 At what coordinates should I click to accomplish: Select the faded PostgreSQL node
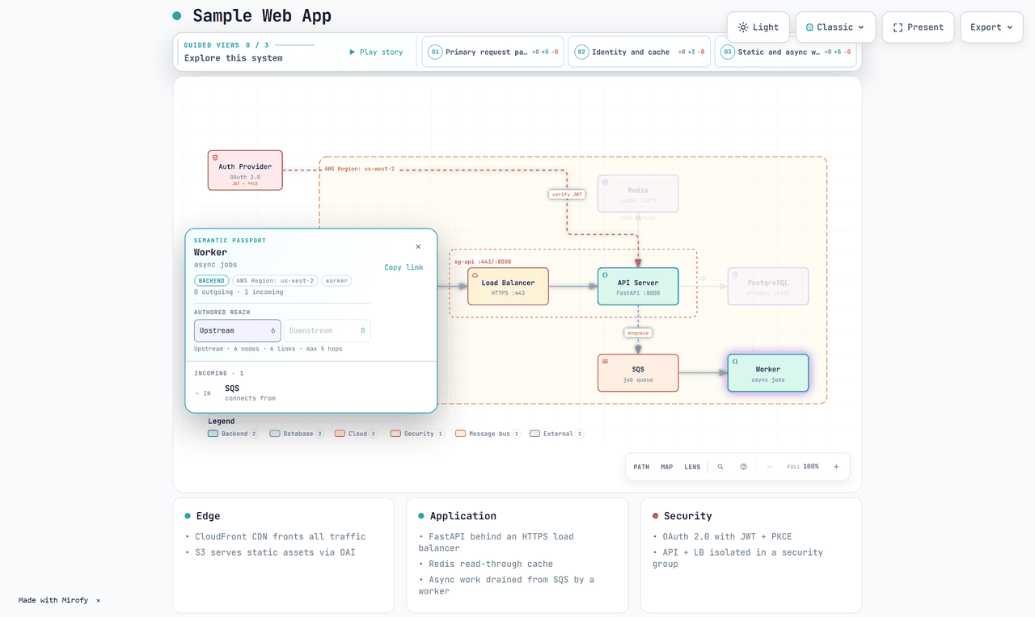(x=768, y=287)
